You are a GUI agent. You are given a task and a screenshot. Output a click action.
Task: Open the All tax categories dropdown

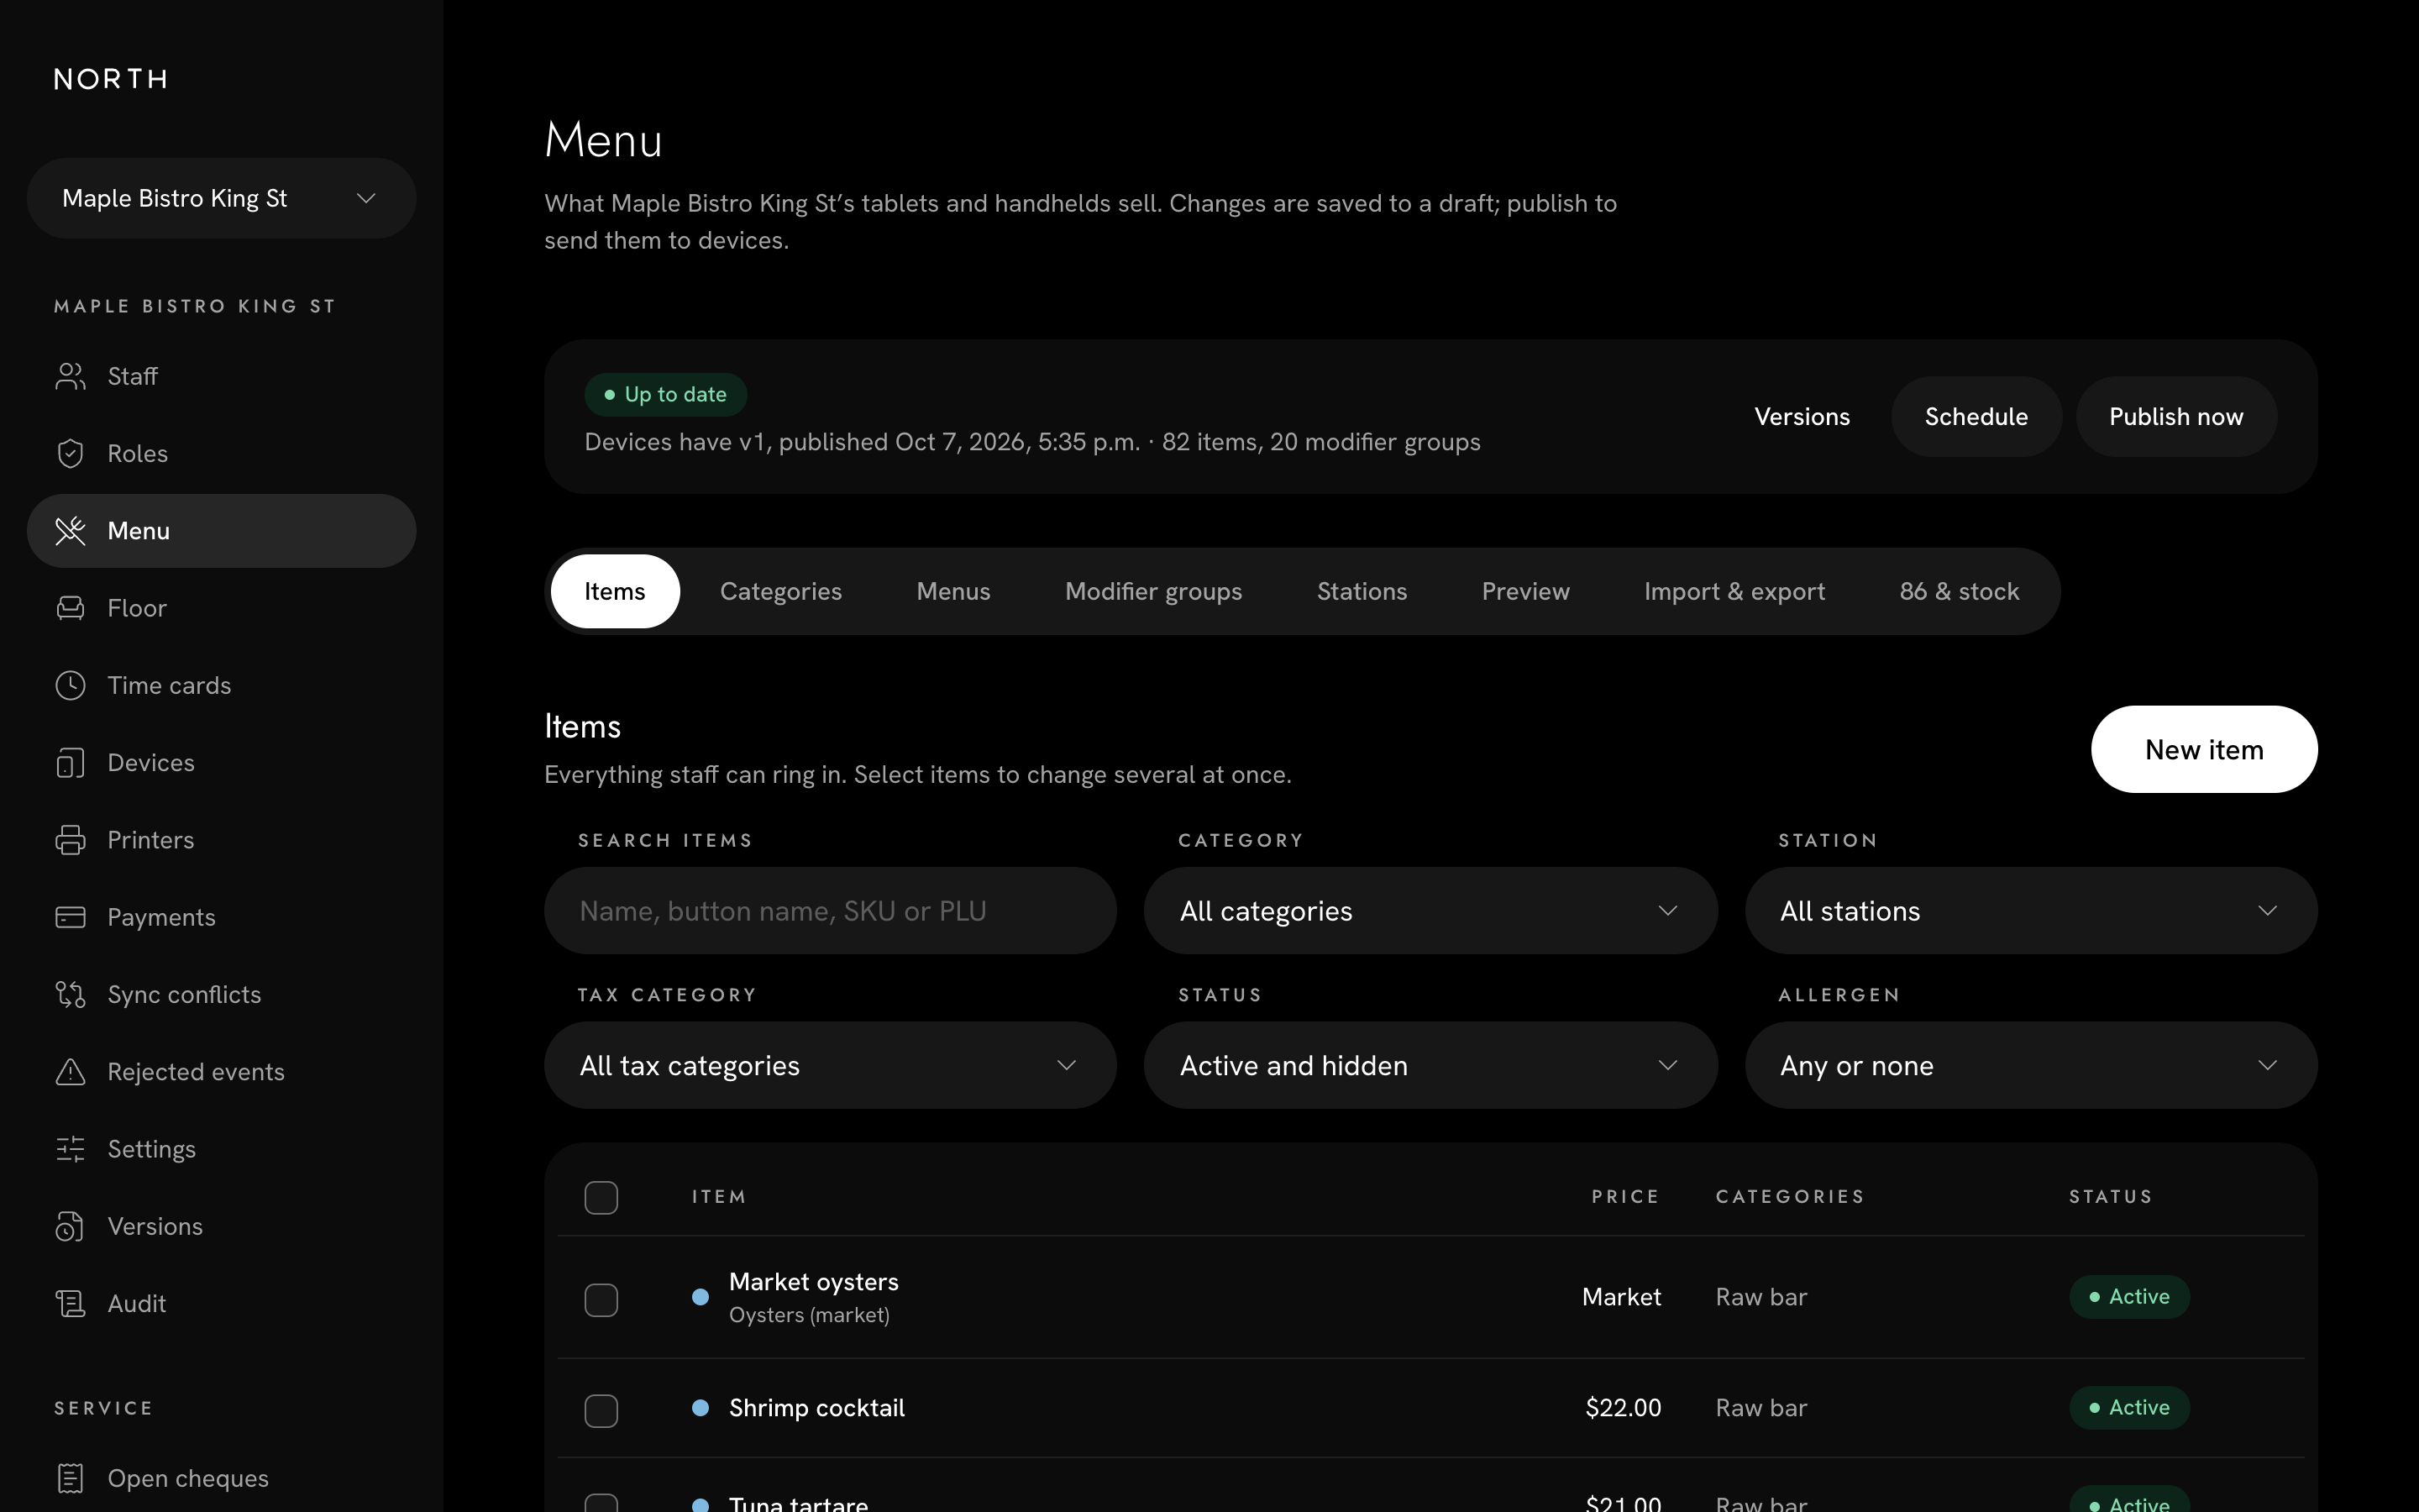coord(830,1065)
